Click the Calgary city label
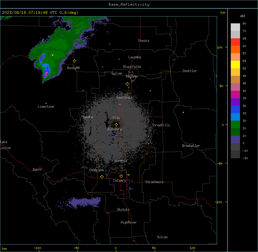Screen dimensions: 258x252 [119, 180]
